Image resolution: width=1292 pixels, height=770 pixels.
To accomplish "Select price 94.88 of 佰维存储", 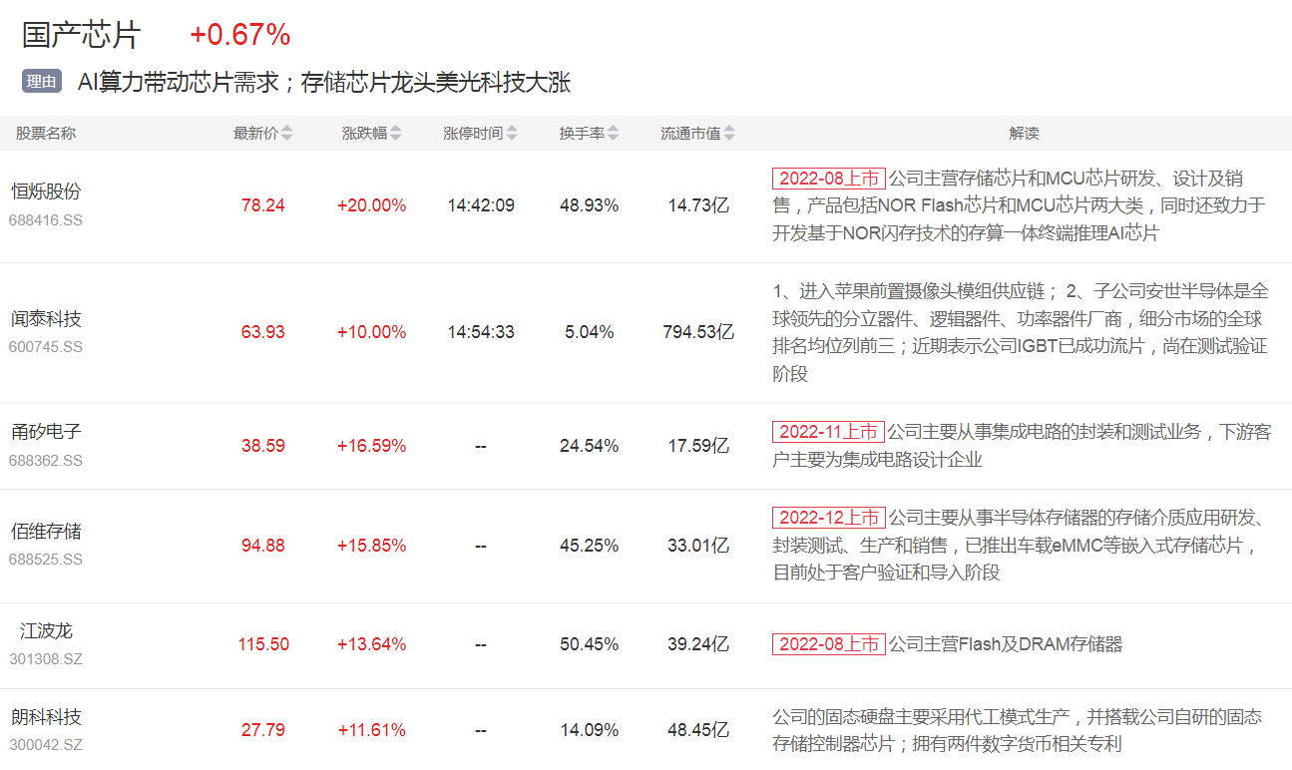I will [263, 546].
